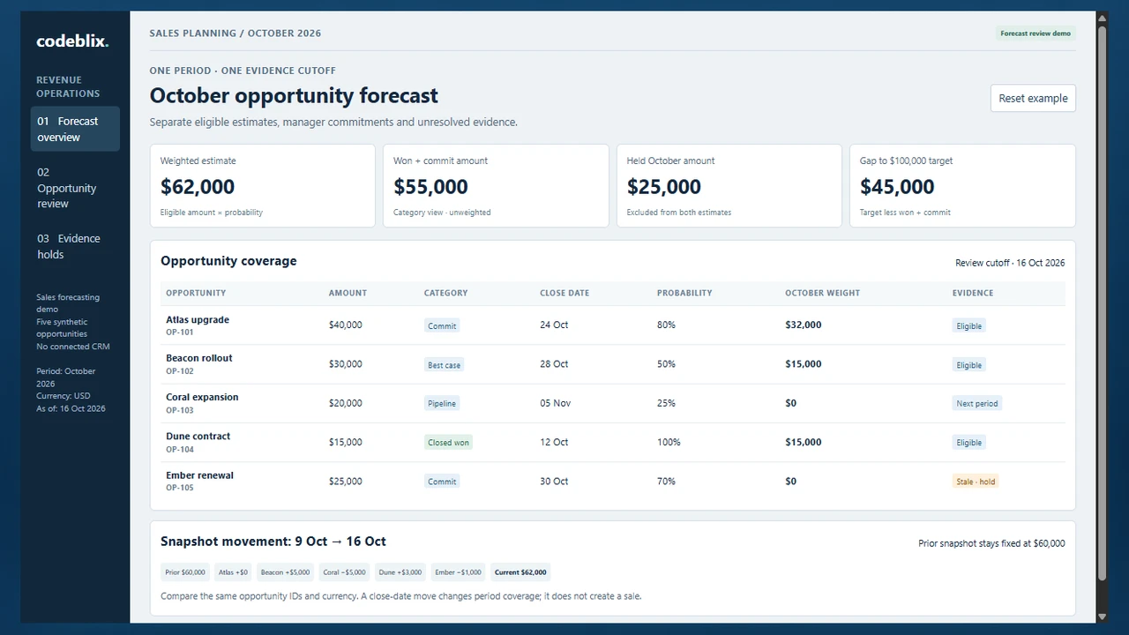This screenshot has height=635, width=1129.
Task: Click the PROBABILITY column header
Action: (684, 293)
